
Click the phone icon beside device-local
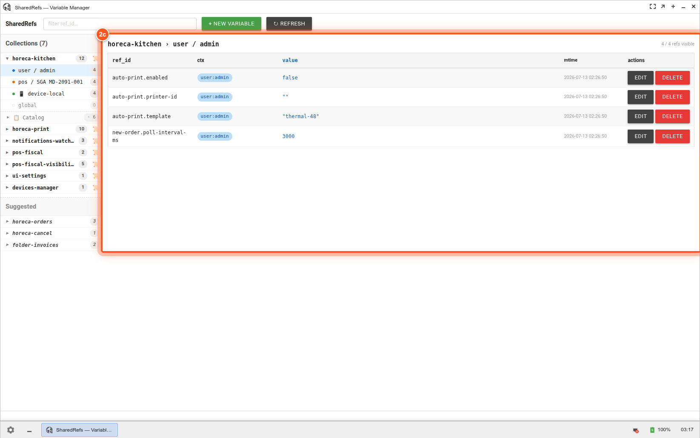pyautogui.click(x=22, y=94)
